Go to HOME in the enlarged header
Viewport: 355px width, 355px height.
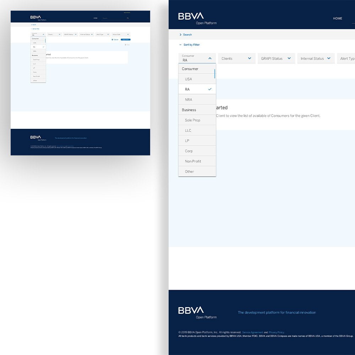click(x=337, y=18)
